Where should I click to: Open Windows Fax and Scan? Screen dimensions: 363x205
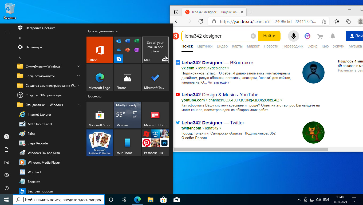click(49, 153)
